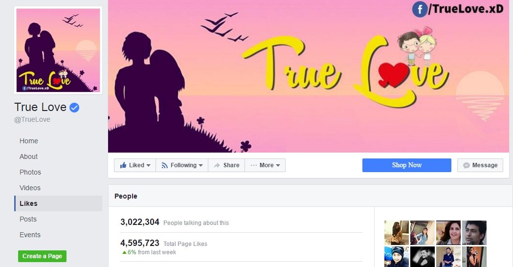
Task: Expand the Following dropdown arrow
Action: [201, 166]
